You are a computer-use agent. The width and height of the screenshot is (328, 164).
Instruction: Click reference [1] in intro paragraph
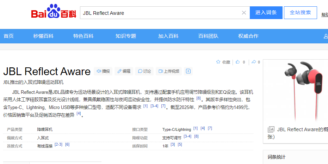point(146,106)
